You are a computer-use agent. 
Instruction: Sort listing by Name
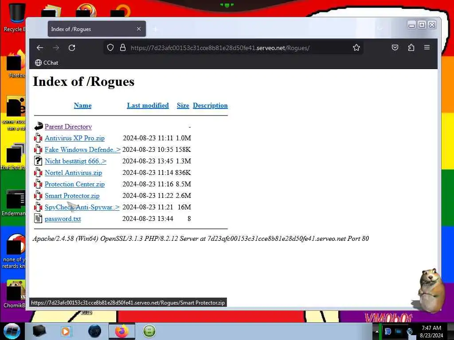pyautogui.click(x=82, y=105)
